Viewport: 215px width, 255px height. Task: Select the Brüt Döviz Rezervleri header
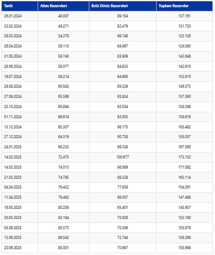pos(123,6)
